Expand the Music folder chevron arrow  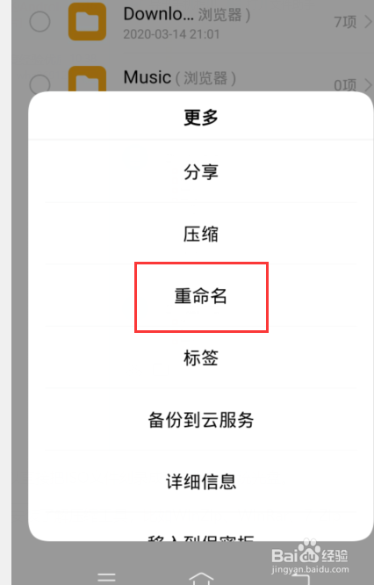point(368,85)
